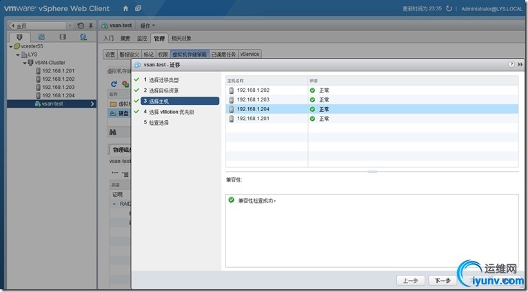Collapse the LYS datacenter node
This screenshot has height=292, width=528.
point(18,55)
